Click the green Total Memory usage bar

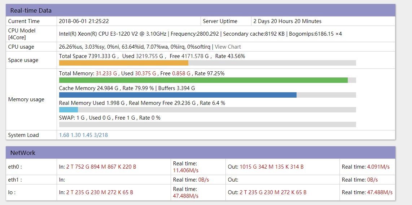pyautogui.click(x=203, y=80)
